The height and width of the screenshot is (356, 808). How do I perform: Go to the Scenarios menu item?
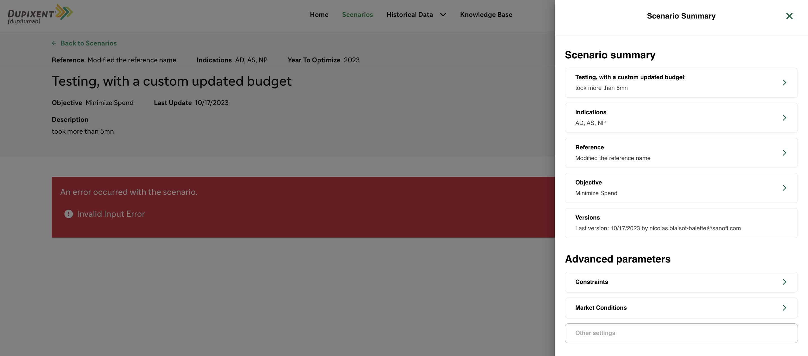357,14
